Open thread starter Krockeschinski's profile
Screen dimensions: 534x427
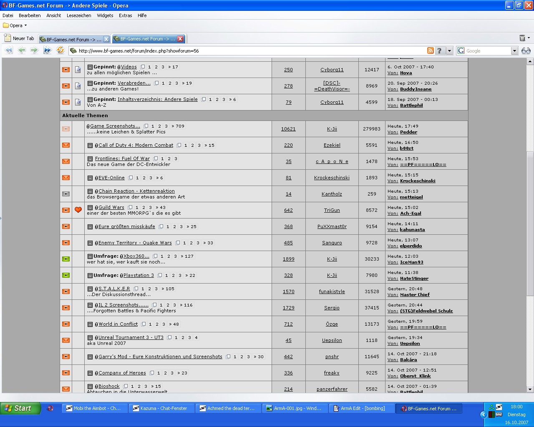click(x=332, y=178)
